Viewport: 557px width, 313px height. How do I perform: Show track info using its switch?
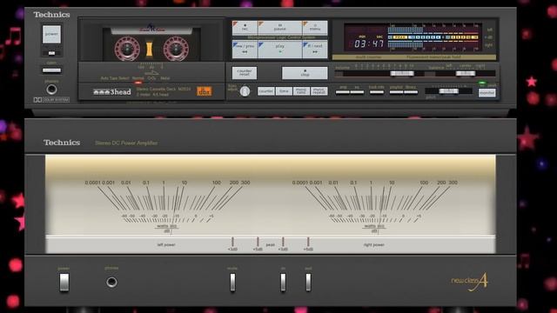coord(377,92)
